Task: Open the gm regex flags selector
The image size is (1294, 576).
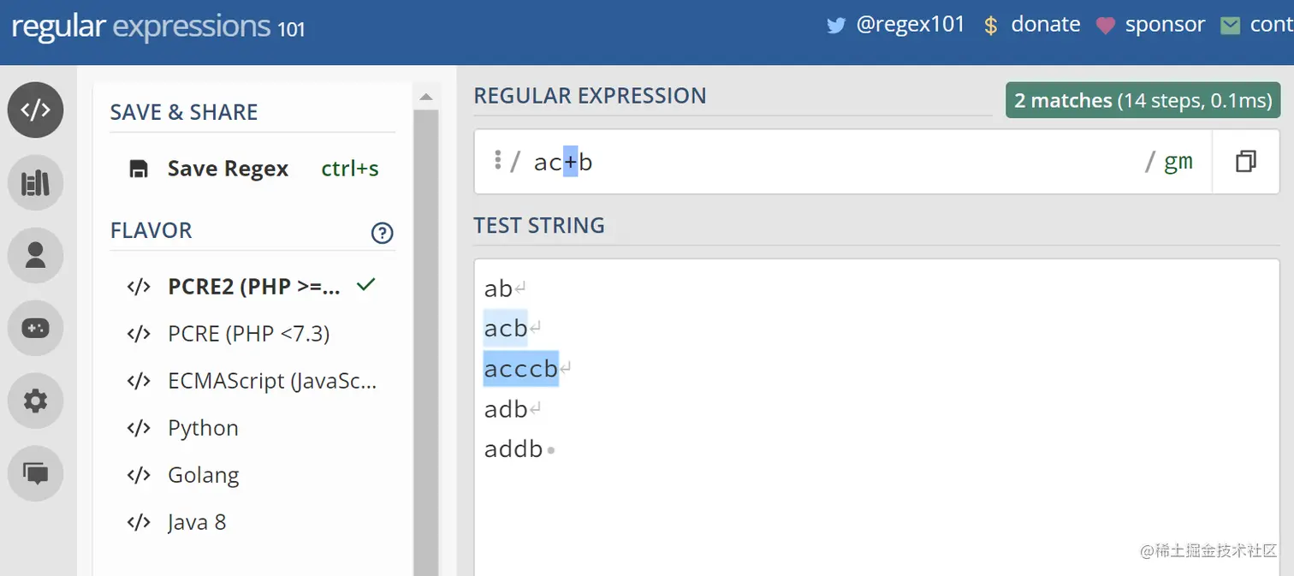Action: pos(1178,162)
